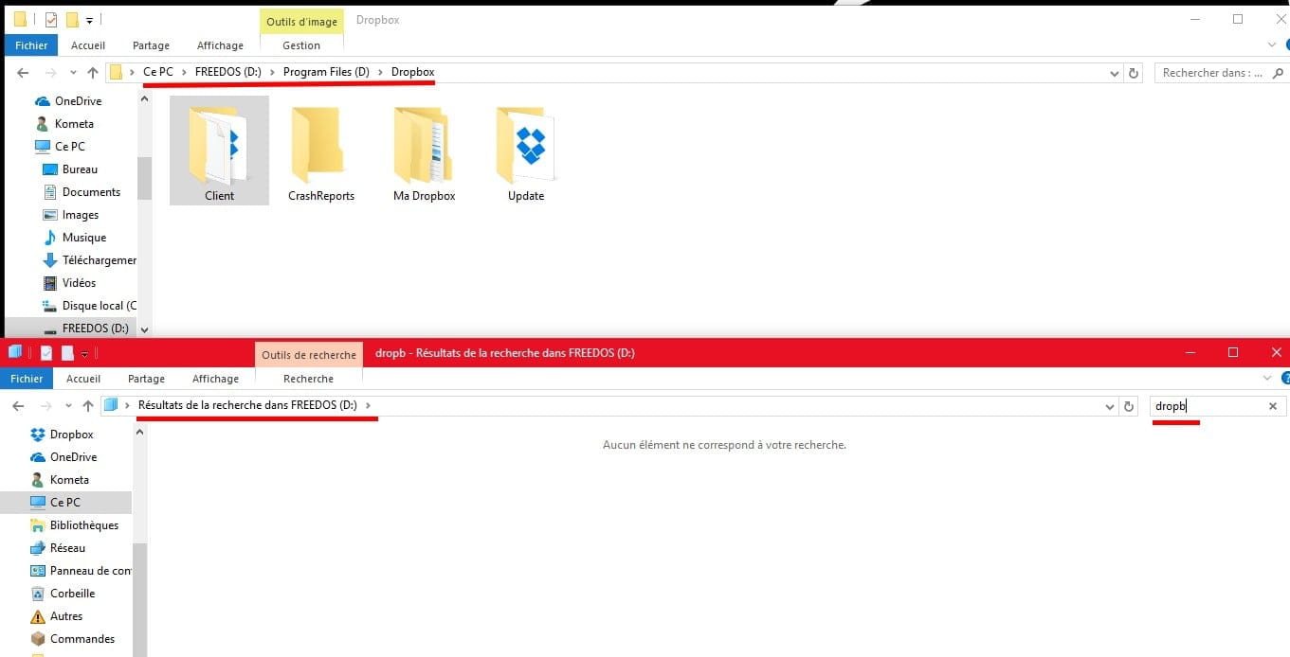
Task: Go forward in the Dropbox window
Action: [x=50, y=73]
